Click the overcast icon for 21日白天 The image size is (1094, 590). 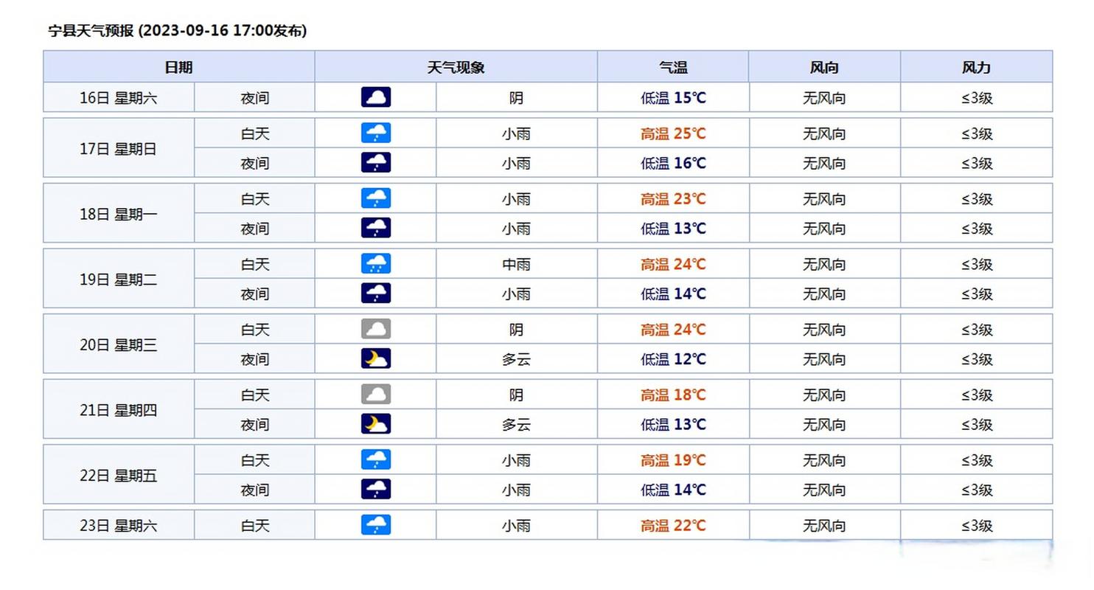pyautogui.click(x=375, y=394)
